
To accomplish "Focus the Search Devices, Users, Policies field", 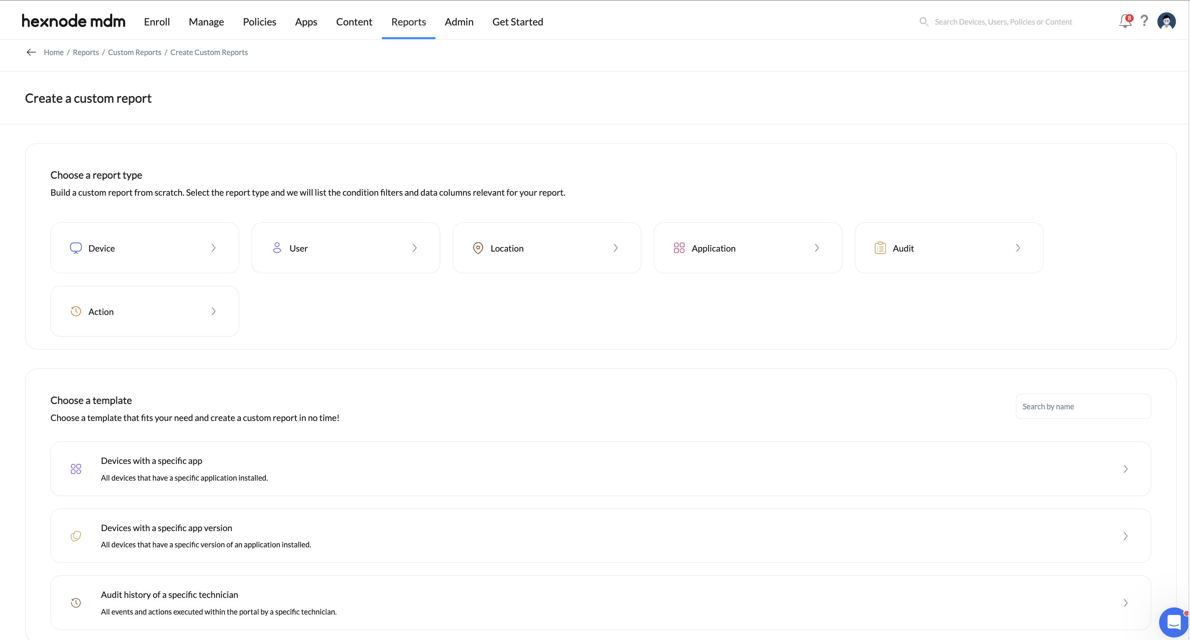I will (1003, 22).
